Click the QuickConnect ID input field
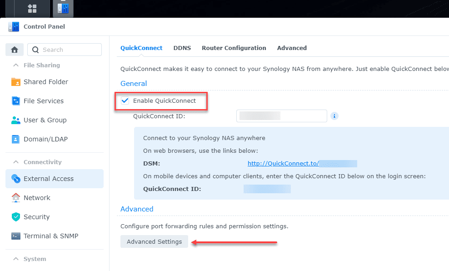Screen dimensions: 449x271 click(281, 116)
